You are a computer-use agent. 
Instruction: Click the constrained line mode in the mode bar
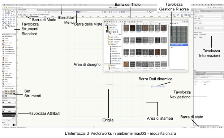[21, 15]
